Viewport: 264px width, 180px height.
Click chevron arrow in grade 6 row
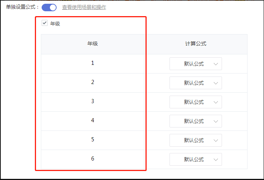point(216,160)
